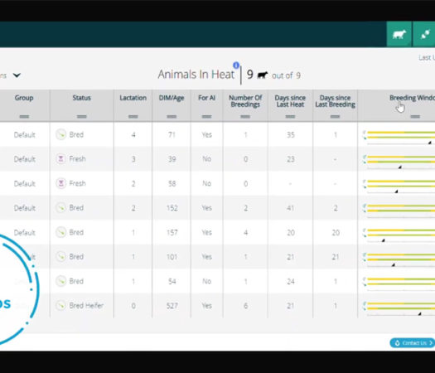Click the Breeding Window column header

[412, 98]
